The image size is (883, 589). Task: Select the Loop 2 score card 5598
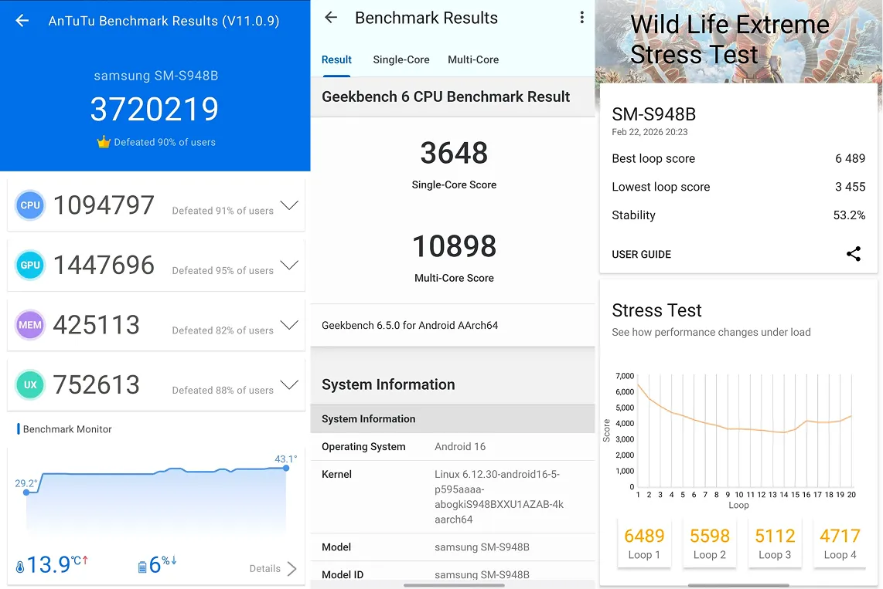[x=710, y=543]
